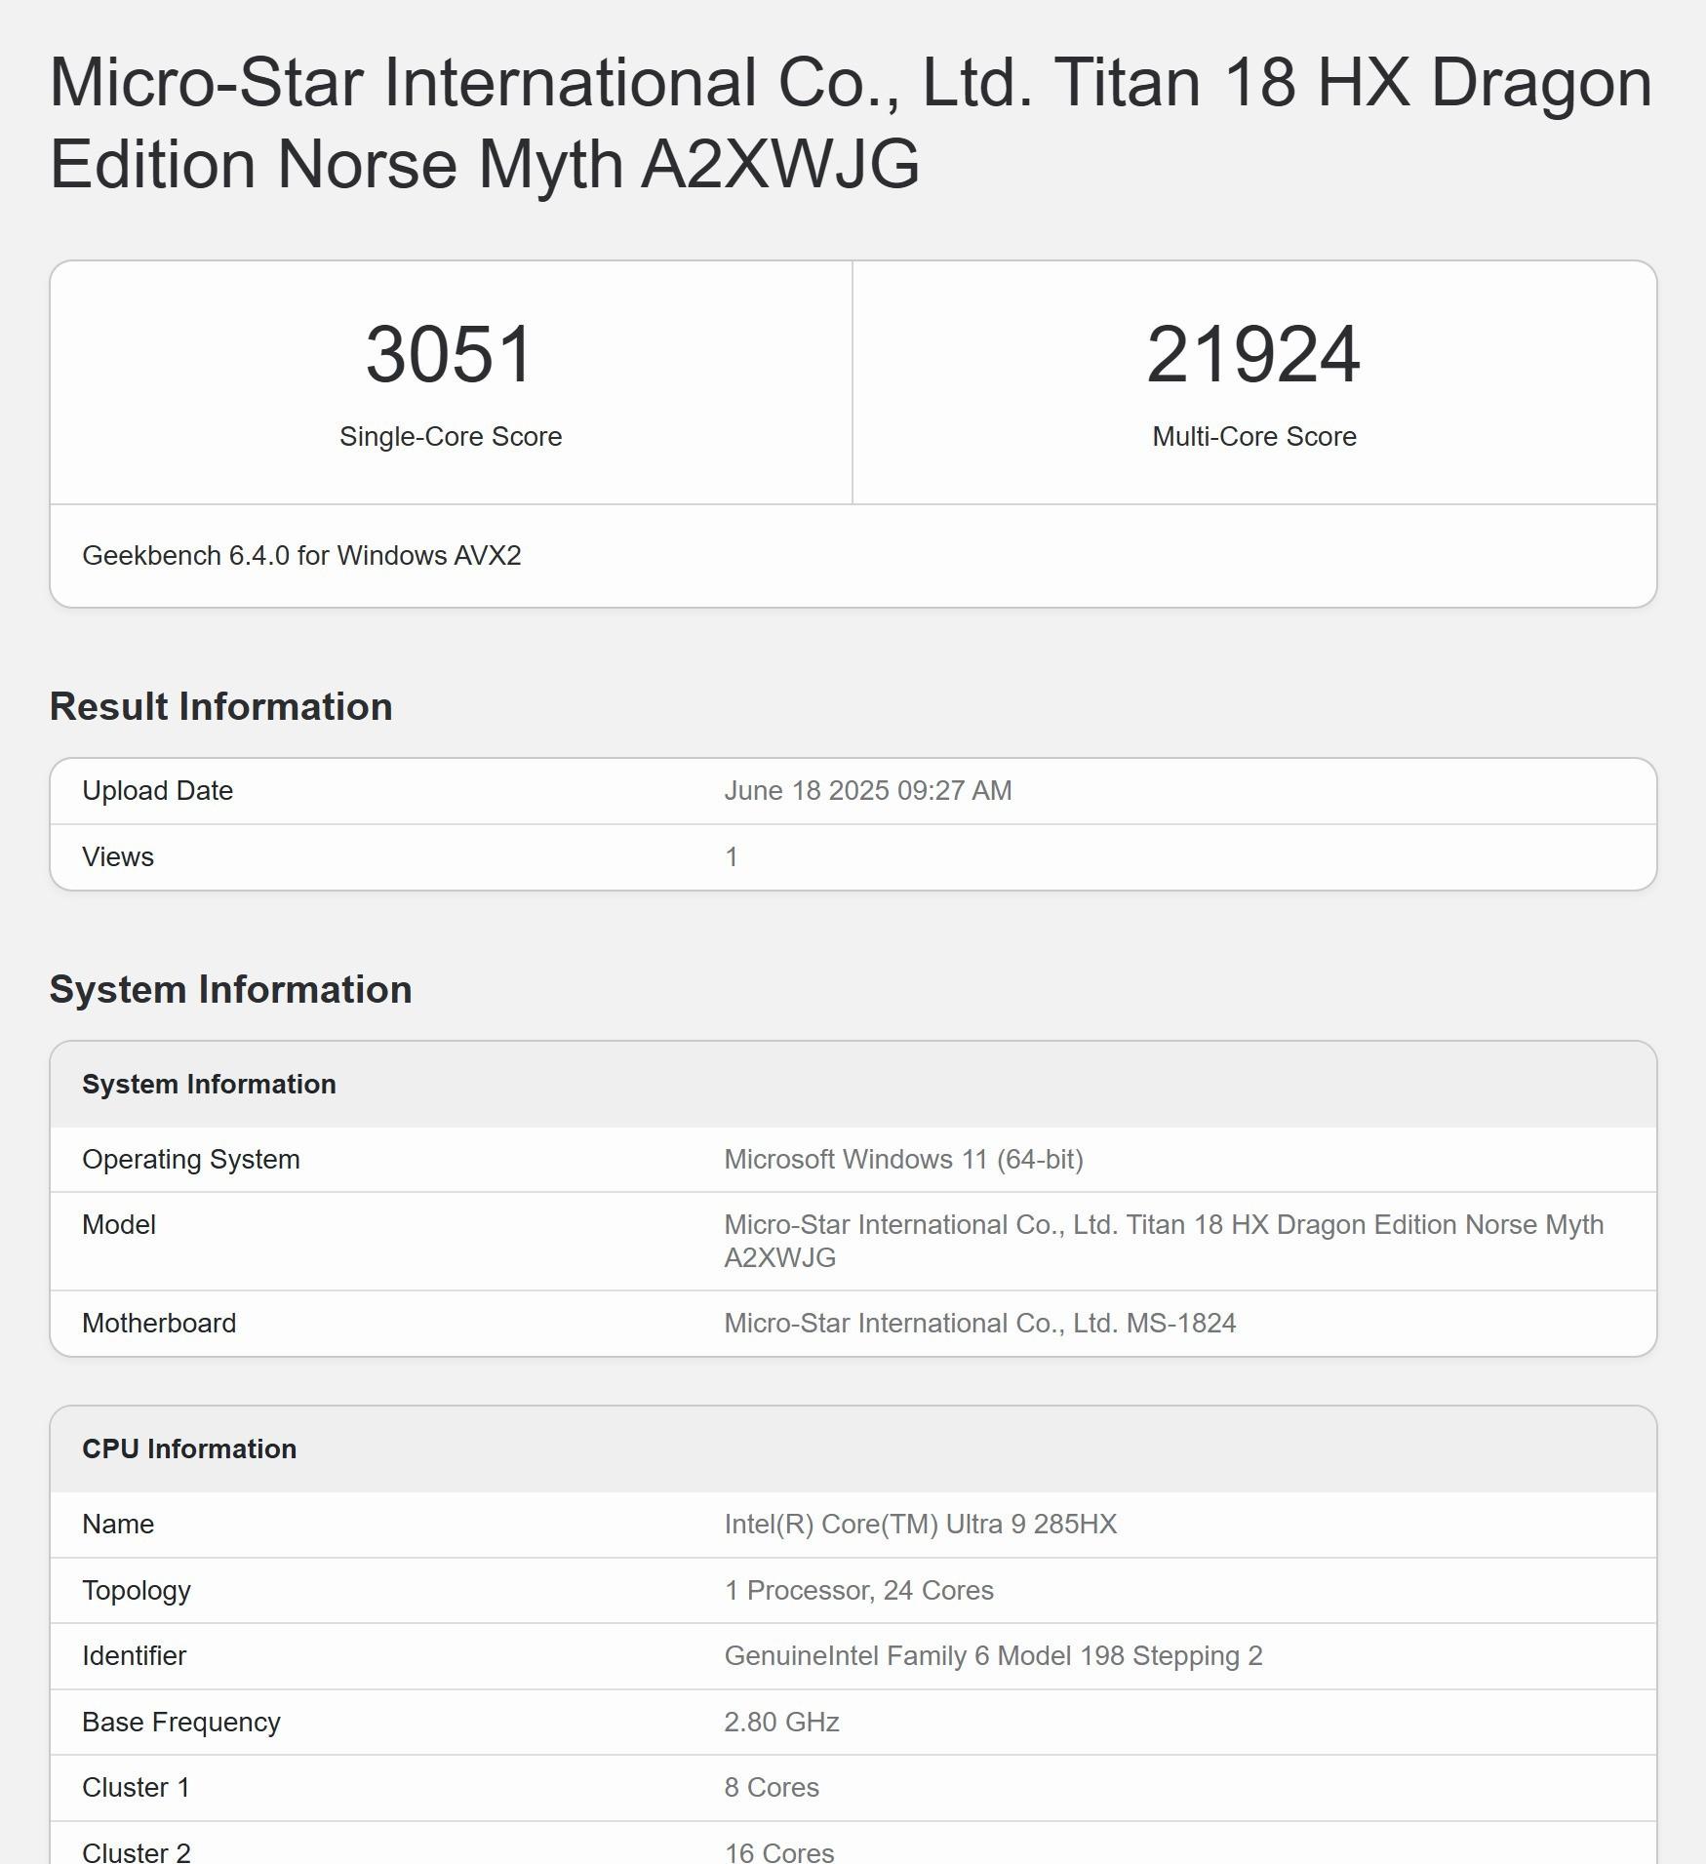The image size is (1706, 1864).
Task: Select the motherboard value MS-1824
Action: [x=980, y=1324]
